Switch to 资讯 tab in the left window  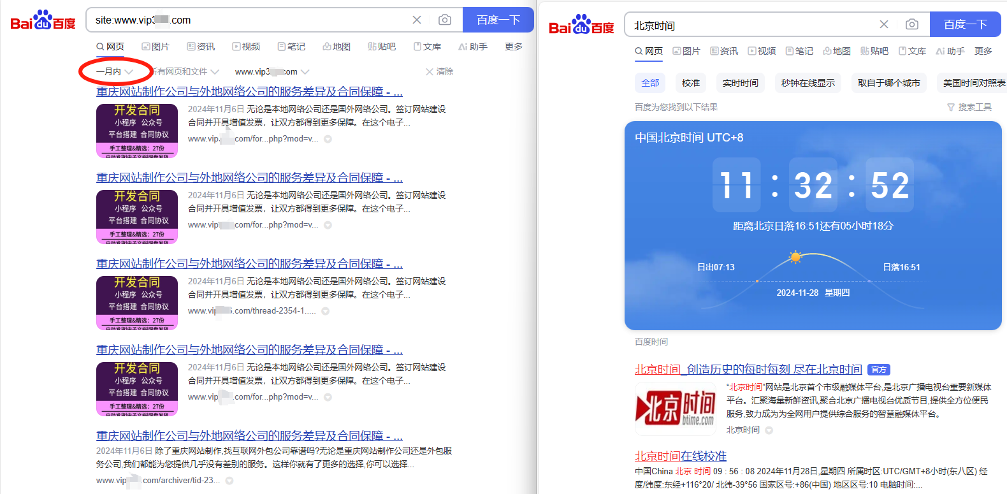(201, 47)
